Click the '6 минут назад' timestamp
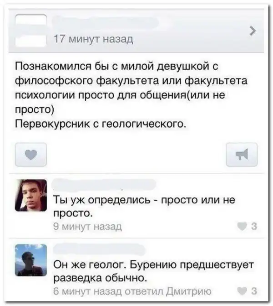 coord(87,291)
